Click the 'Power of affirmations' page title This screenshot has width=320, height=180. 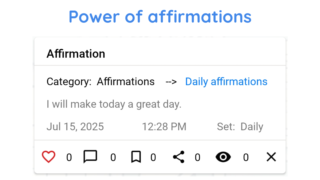pyautogui.click(x=160, y=17)
